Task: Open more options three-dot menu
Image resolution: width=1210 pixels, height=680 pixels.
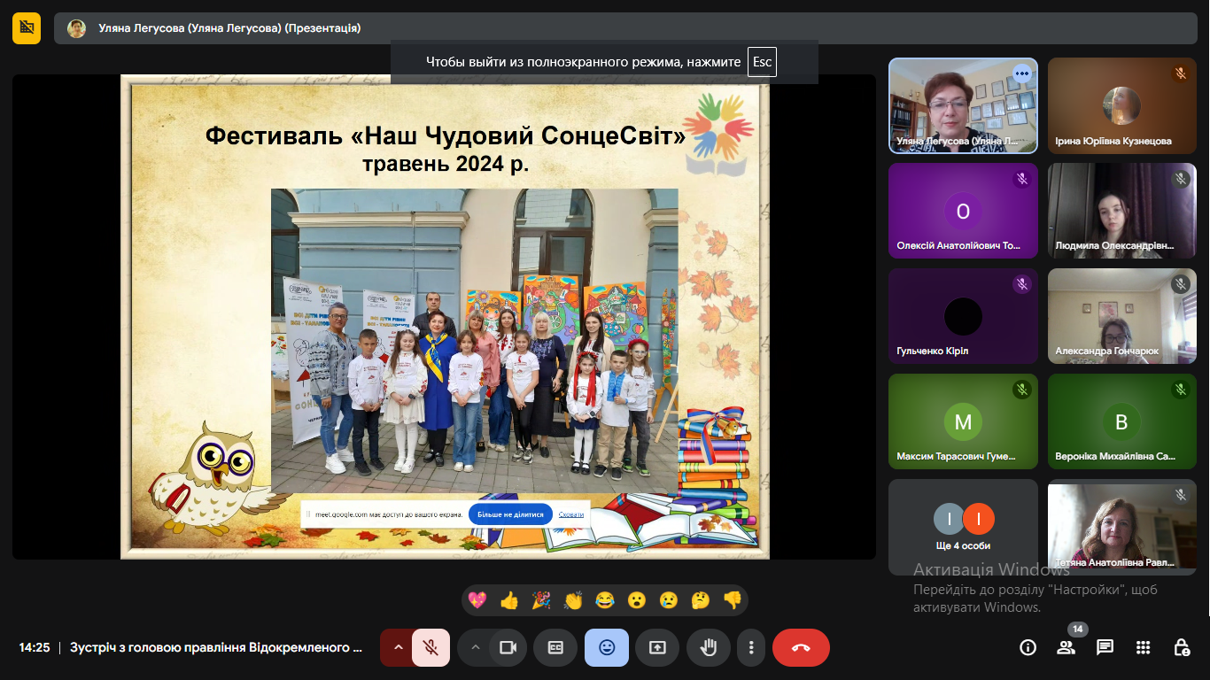Action: 751,647
